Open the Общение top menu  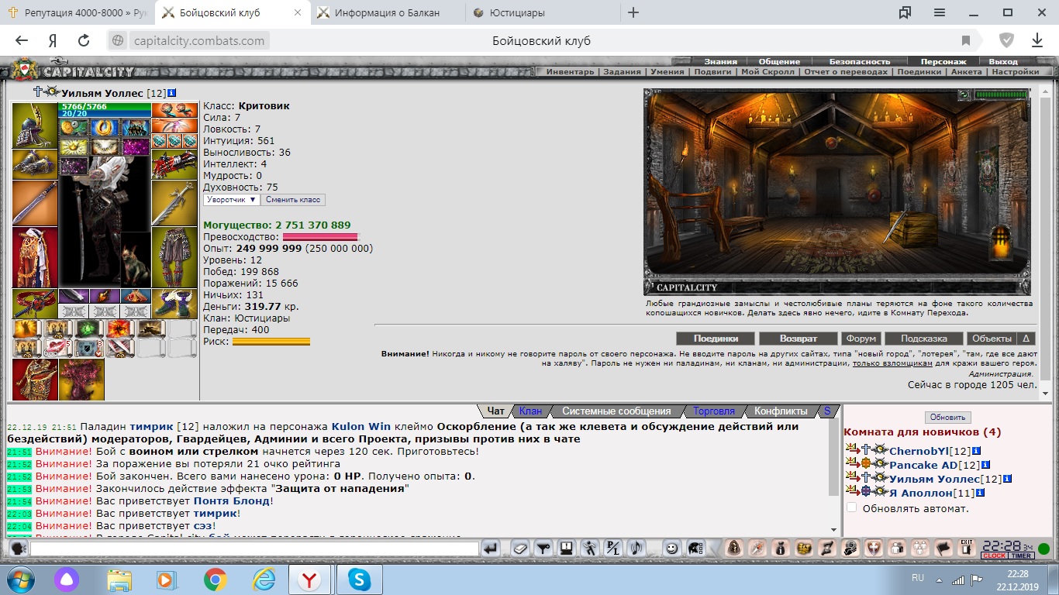point(779,61)
